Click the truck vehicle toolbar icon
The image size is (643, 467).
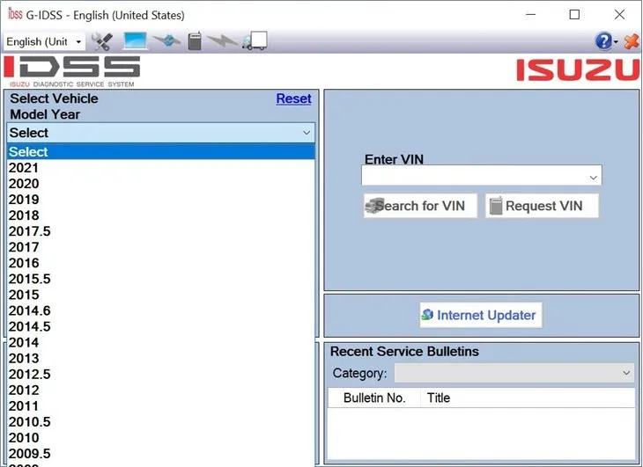[x=255, y=41]
